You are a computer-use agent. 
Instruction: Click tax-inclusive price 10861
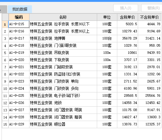[128, 53]
